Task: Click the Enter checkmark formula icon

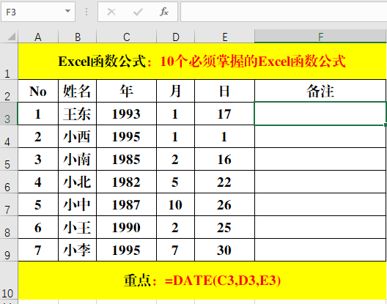Action: point(138,12)
